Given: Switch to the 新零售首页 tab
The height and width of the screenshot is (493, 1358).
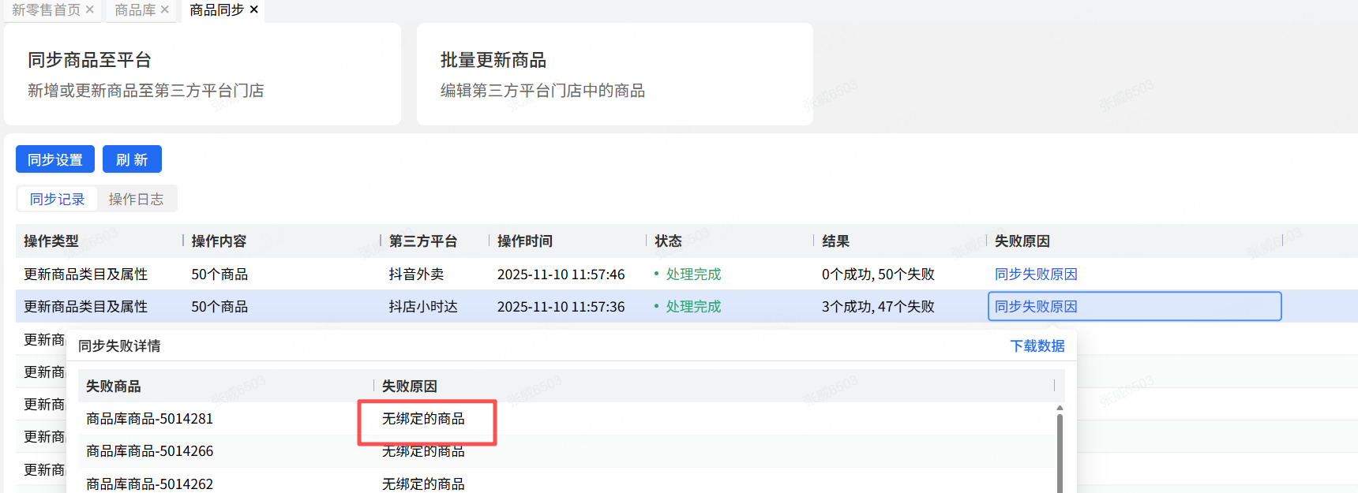Looking at the screenshot, I should pyautogui.click(x=46, y=10).
